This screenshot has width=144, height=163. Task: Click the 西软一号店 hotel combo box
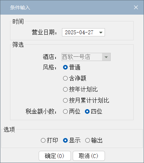point(86,57)
